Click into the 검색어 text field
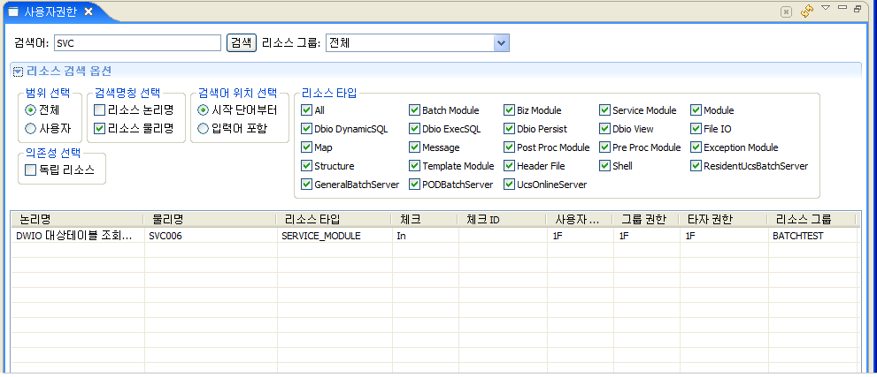Image resolution: width=877 pixels, height=377 pixels. tap(136, 42)
